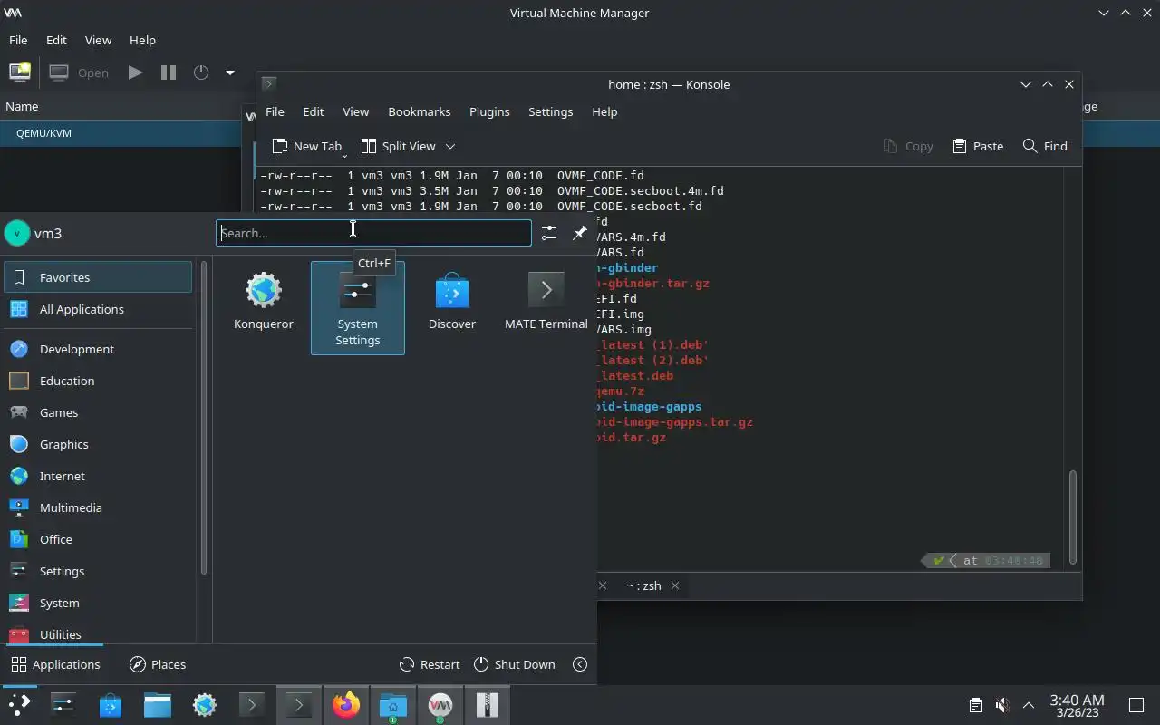Open the Konsole Bookmarks menu

pyautogui.click(x=419, y=111)
